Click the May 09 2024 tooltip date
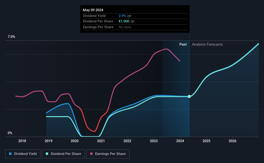Image resolution: width=264 pixels, height=163 pixels. coord(93,10)
